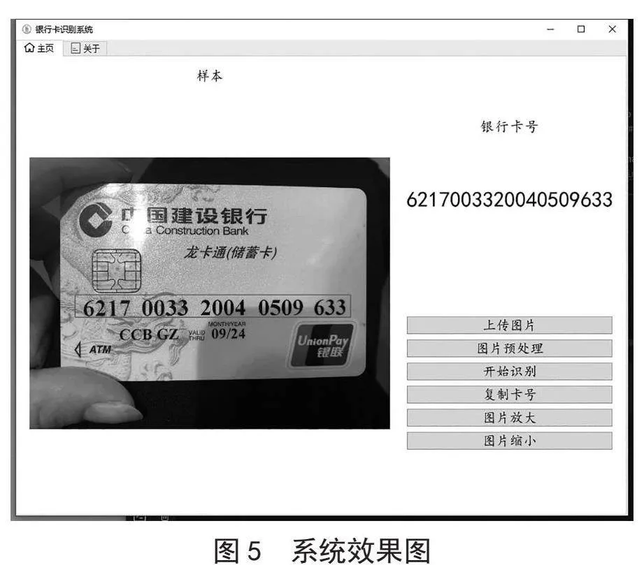Enlarge the image with 图片放大
The image size is (644, 565).
pos(509,418)
